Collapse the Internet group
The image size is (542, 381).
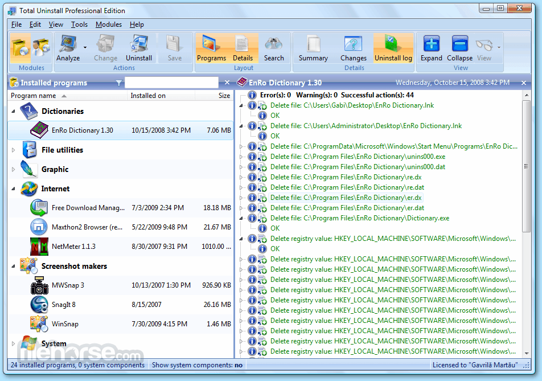[14, 189]
